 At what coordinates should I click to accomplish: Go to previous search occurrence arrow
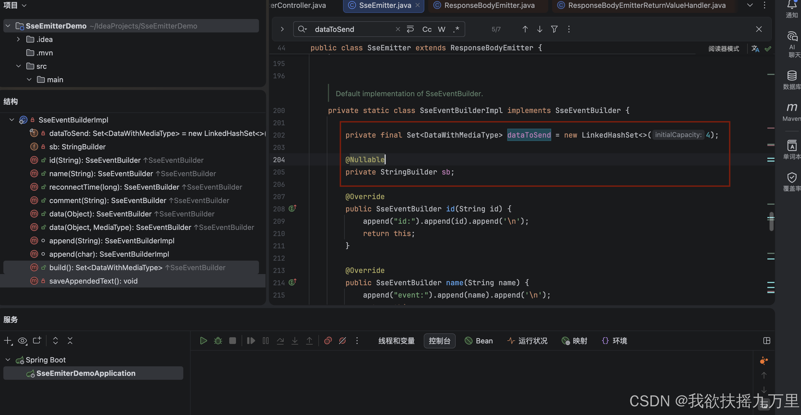pyautogui.click(x=525, y=29)
